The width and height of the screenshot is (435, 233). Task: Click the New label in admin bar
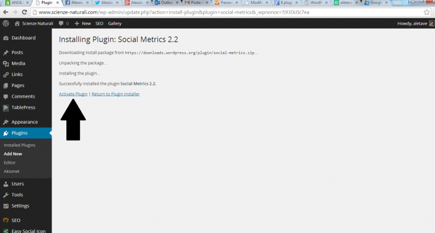[x=86, y=23]
